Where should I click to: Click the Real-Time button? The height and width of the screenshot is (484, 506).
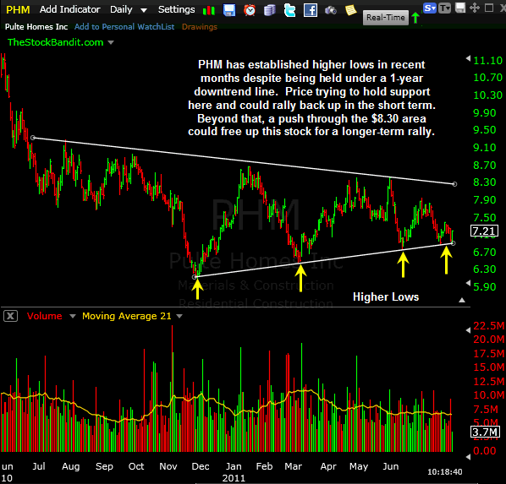(x=386, y=18)
